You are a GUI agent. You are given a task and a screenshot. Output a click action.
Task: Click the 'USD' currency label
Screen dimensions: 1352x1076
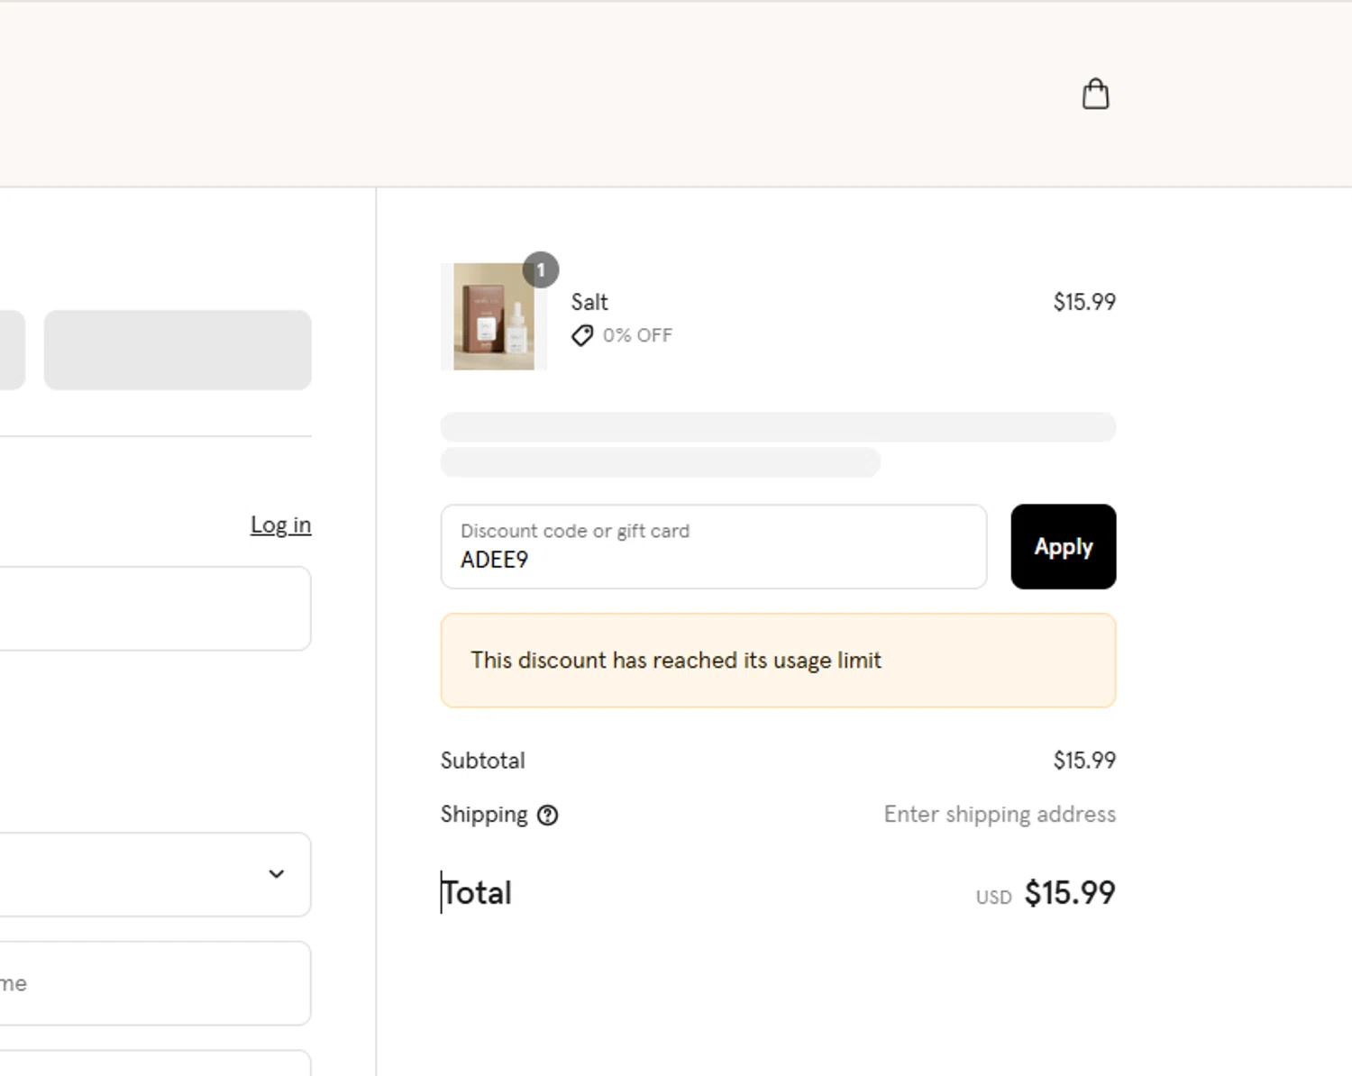point(993,898)
